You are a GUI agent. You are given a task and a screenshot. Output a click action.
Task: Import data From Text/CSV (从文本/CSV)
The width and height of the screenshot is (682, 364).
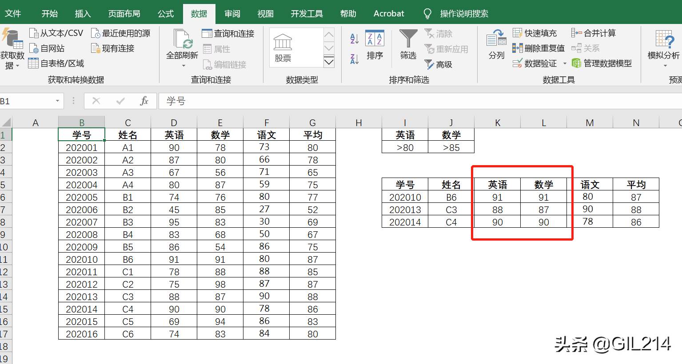click(56, 33)
